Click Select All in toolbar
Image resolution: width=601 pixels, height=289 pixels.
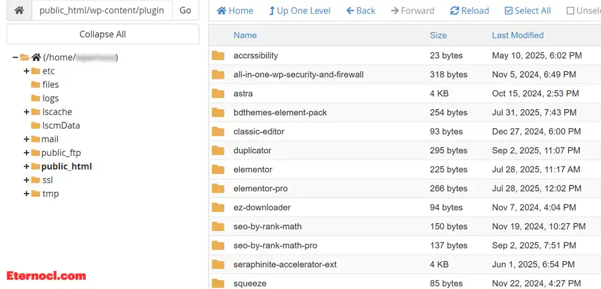coord(528,11)
